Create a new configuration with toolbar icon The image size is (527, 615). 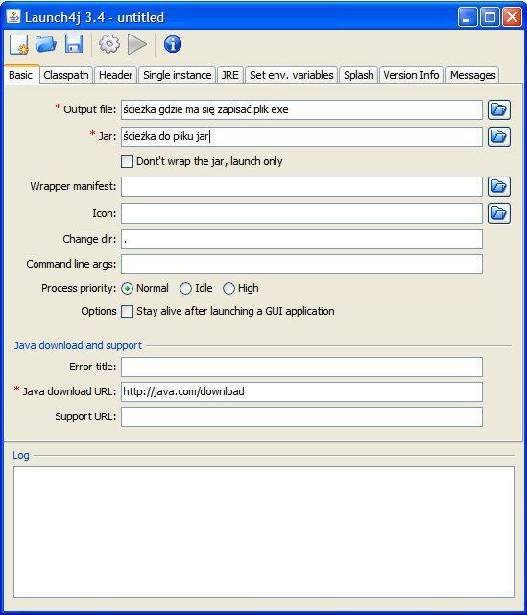(18, 44)
